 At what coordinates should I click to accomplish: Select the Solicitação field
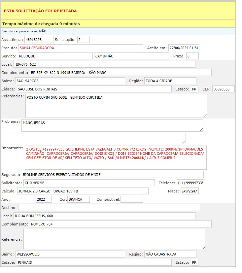(x=83, y=40)
